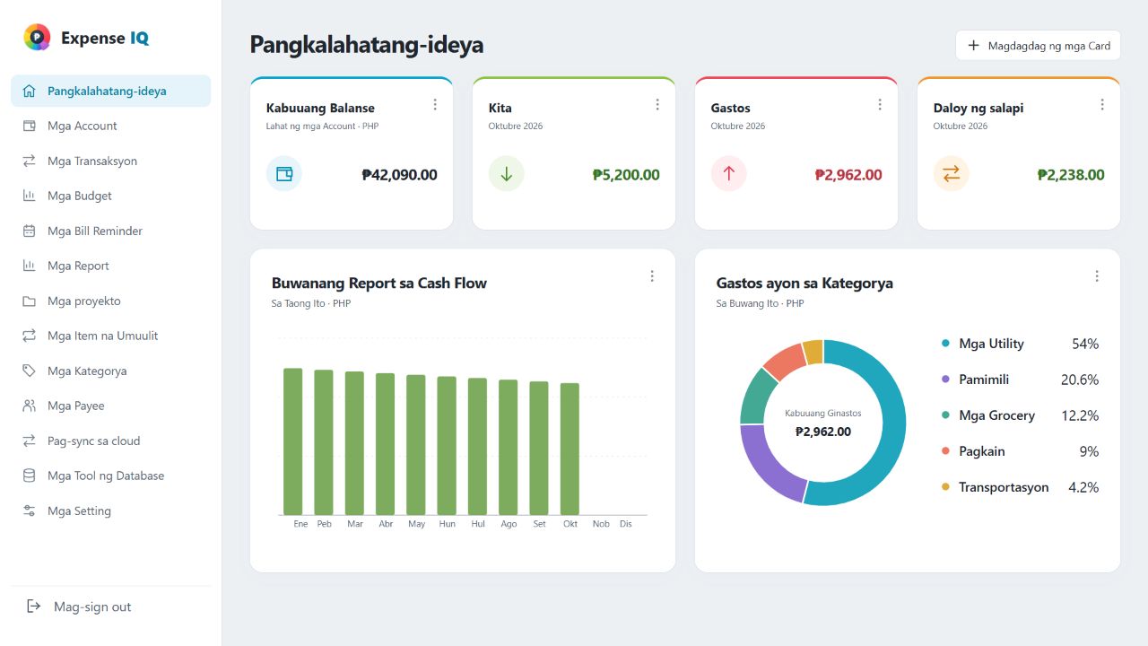Click the Magdagdag ng mga Card button
This screenshot has height=646, width=1148.
click(x=1038, y=45)
